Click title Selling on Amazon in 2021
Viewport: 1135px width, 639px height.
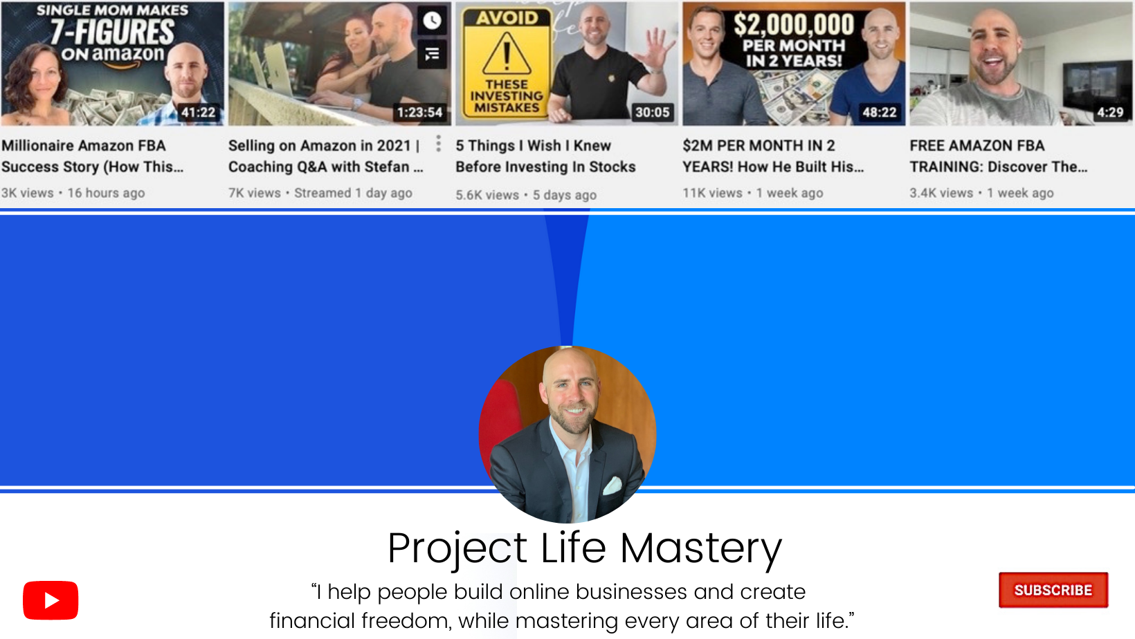click(326, 156)
